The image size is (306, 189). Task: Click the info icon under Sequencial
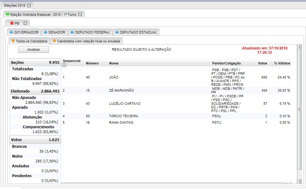tap(64, 65)
